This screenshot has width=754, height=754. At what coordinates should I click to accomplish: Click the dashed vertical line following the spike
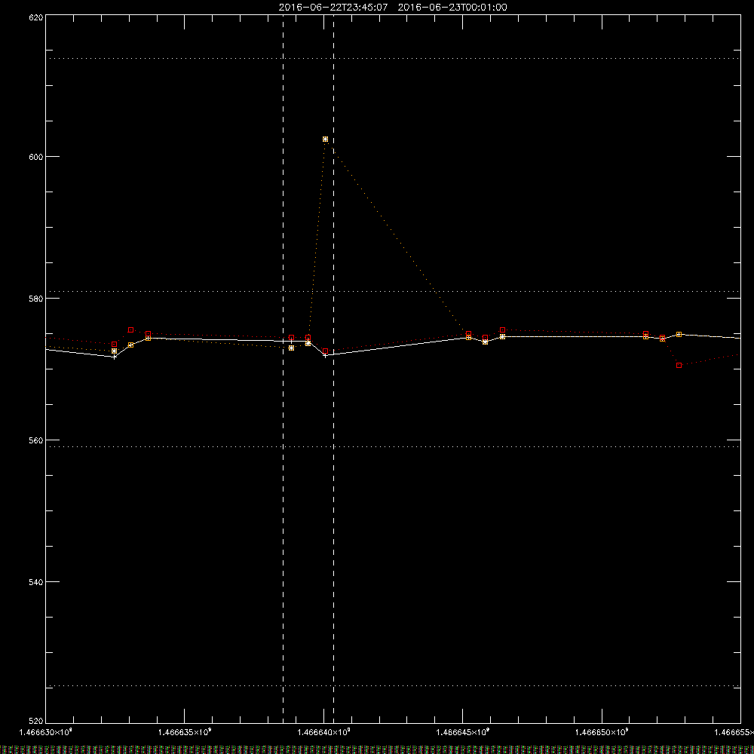click(334, 369)
